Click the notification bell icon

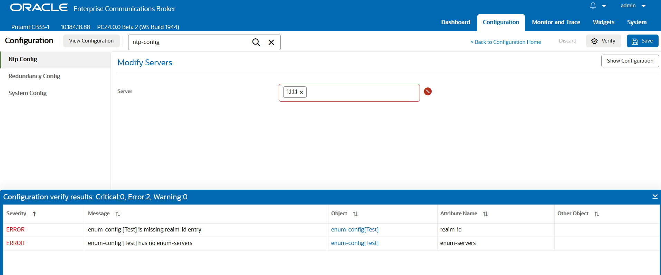[593, 6]
